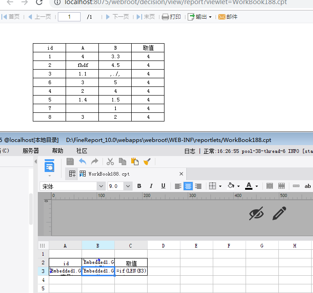Click the redo arrow icon
The image size is (313, 293).
[95, 162]
